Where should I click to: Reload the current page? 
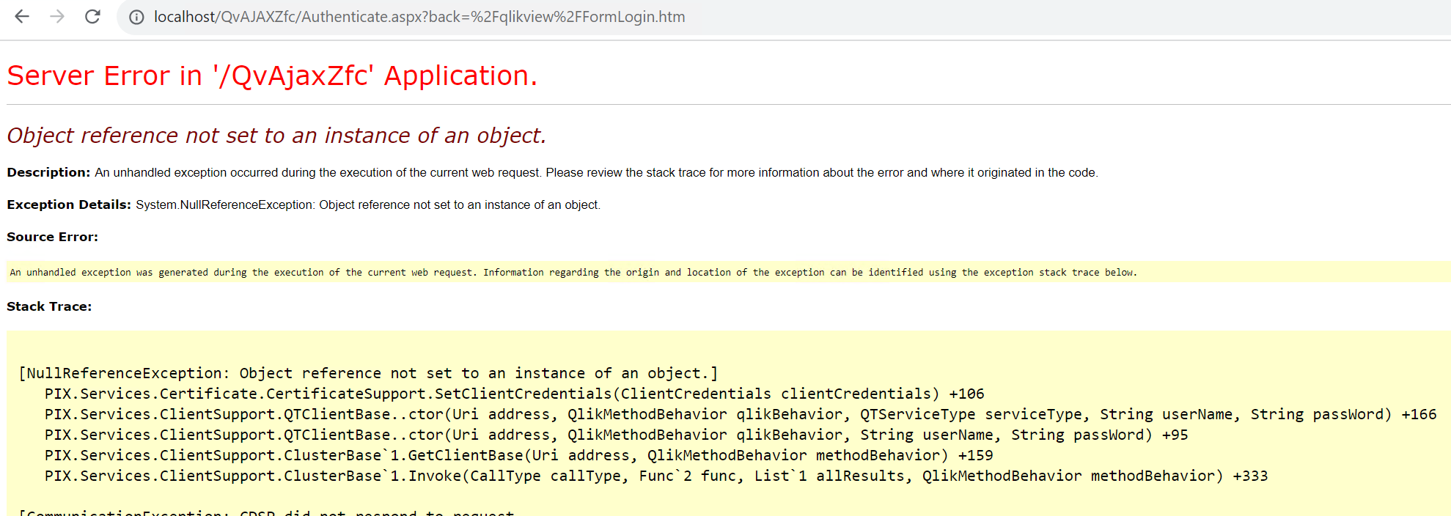coord(92,16)
